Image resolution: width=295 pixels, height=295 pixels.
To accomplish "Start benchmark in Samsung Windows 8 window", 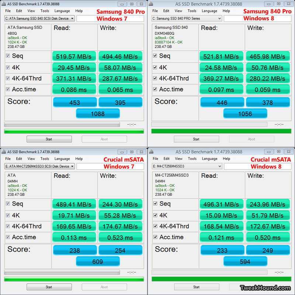I will (x=196, y=139).
